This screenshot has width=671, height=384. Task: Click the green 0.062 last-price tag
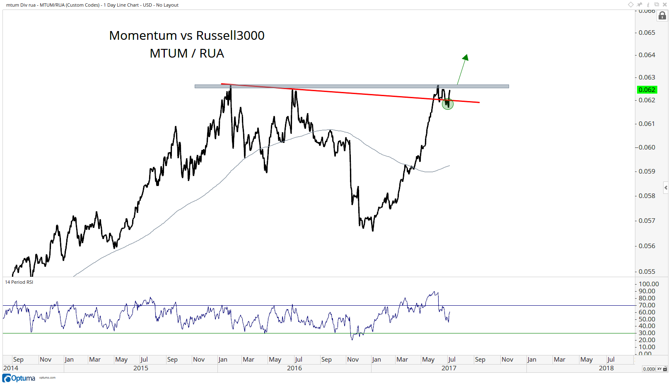(647, 90)
